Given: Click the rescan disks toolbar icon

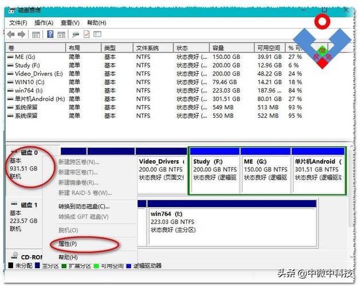Looking at the screenshot, I should pyautogui.click(x=75, y=35).
